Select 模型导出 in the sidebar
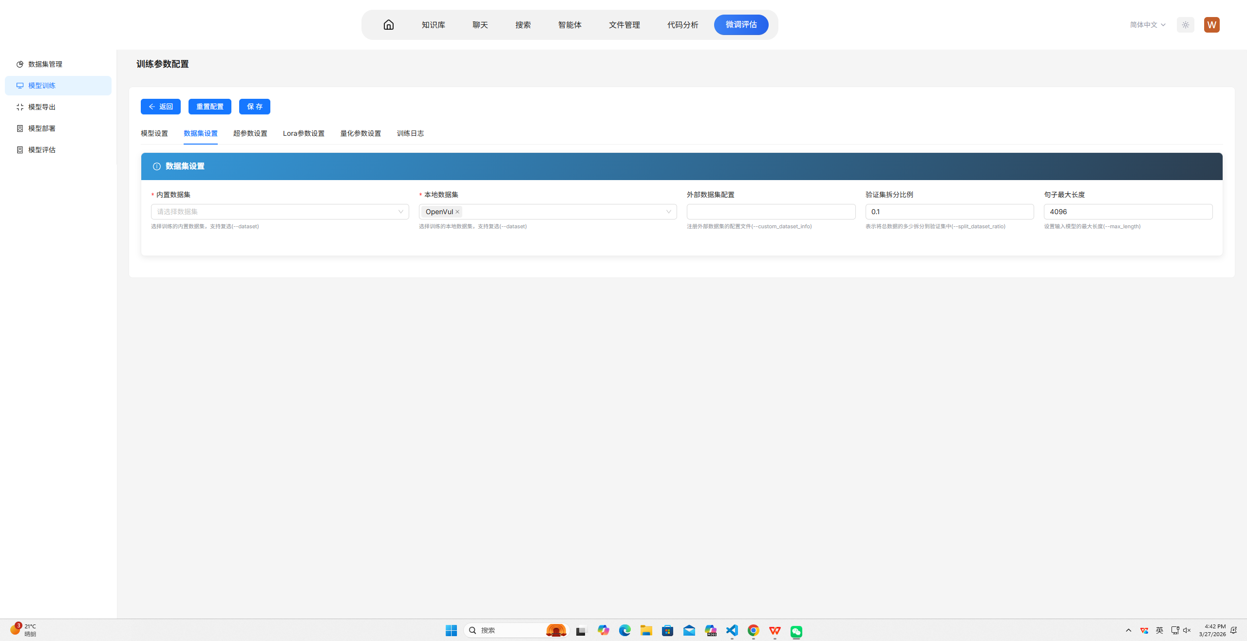 click(42, 107)
